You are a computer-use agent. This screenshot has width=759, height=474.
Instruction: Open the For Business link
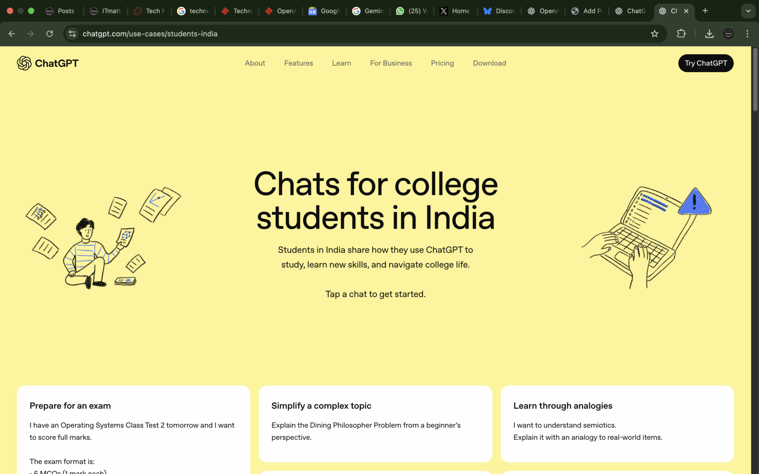point(391,63)
